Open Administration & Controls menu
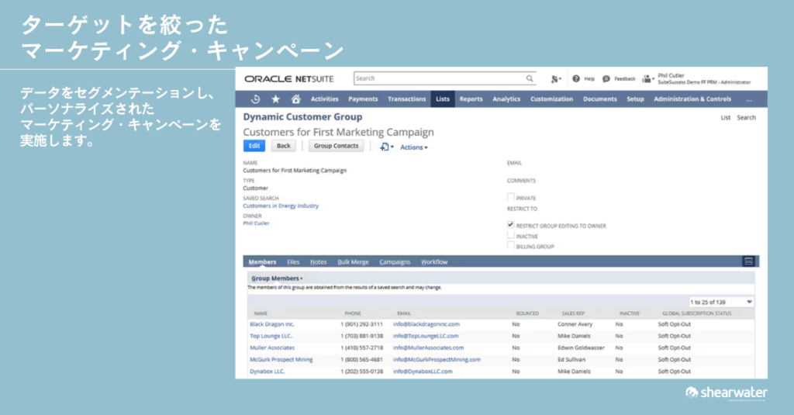794x415 pixels. (x=692, y=99)
